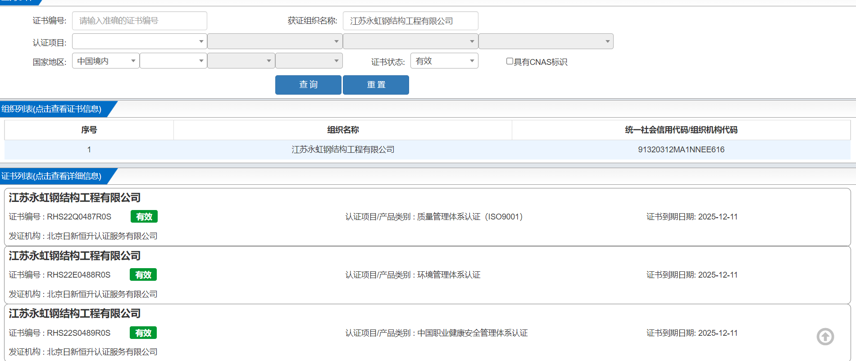This screenshot has height=361, width=856.
Task: Open the first 认证项目 dropdown
Action: tap(140, 41)
